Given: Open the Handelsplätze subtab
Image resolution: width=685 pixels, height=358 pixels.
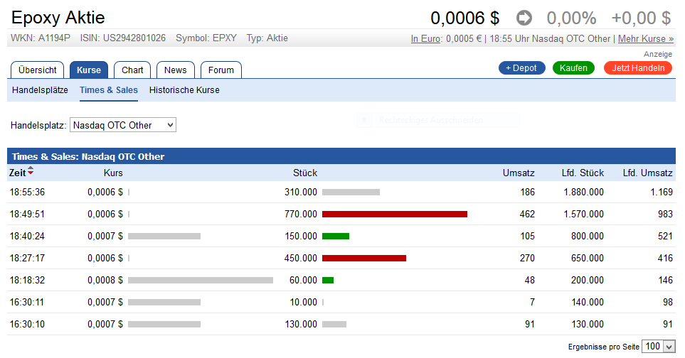Looking at the screenshot, I should pyautogui.click(x=40, y=90).
